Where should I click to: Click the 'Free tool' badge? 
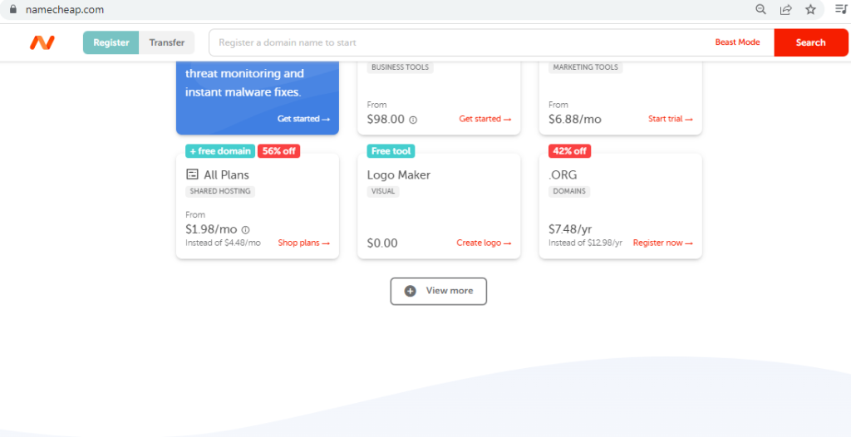(x=391, y=151)
